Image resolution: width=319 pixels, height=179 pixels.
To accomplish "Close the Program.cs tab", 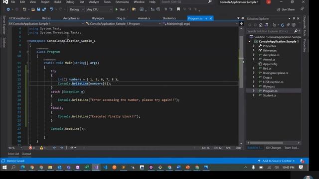I will 211,18.
